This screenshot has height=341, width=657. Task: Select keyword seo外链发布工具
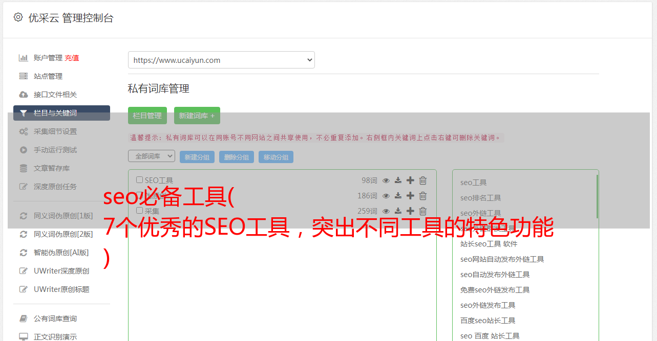pyautogui.click(x=488, y=305)
